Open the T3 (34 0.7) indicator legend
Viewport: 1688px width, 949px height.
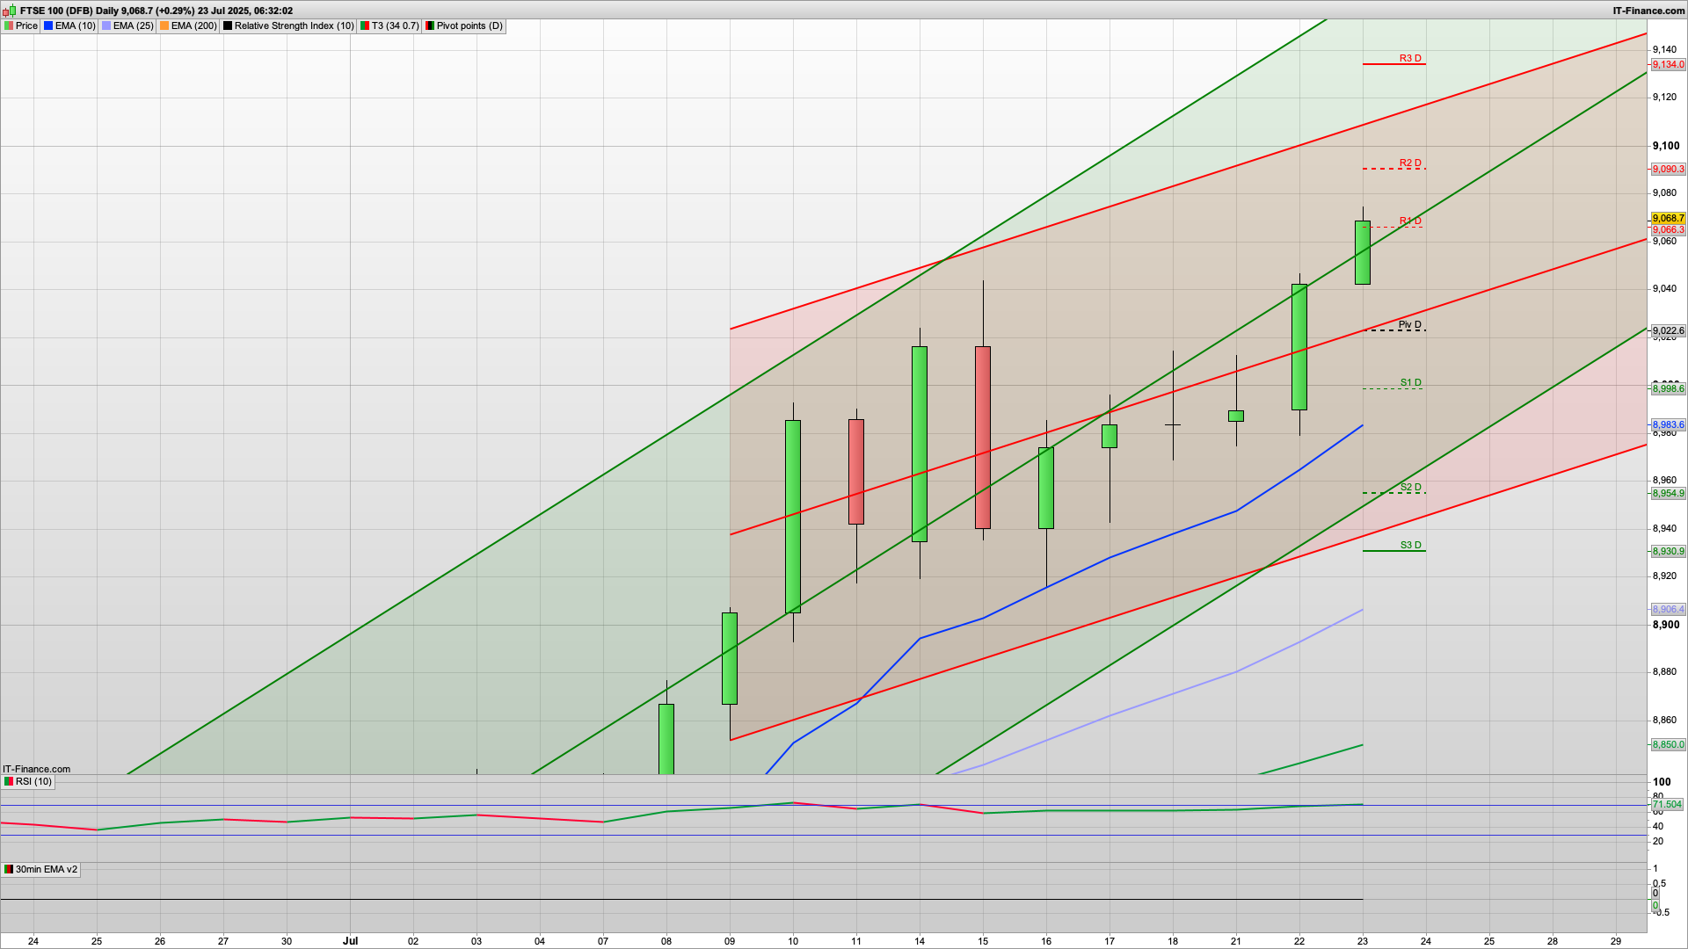(x=389, y=25)
